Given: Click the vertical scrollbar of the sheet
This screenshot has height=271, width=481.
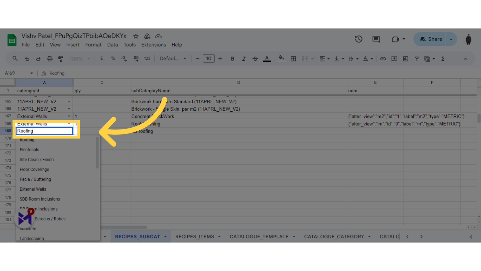Looking at the screenshot, I should (479, 118).
